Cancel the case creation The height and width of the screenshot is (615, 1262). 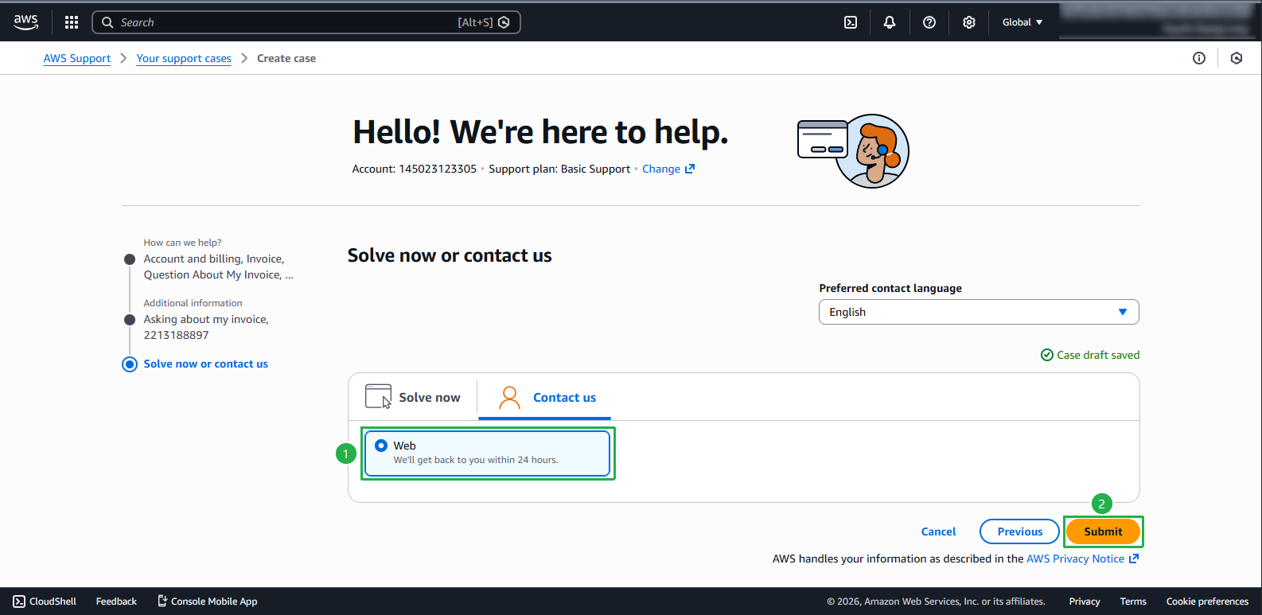[938, 531]
